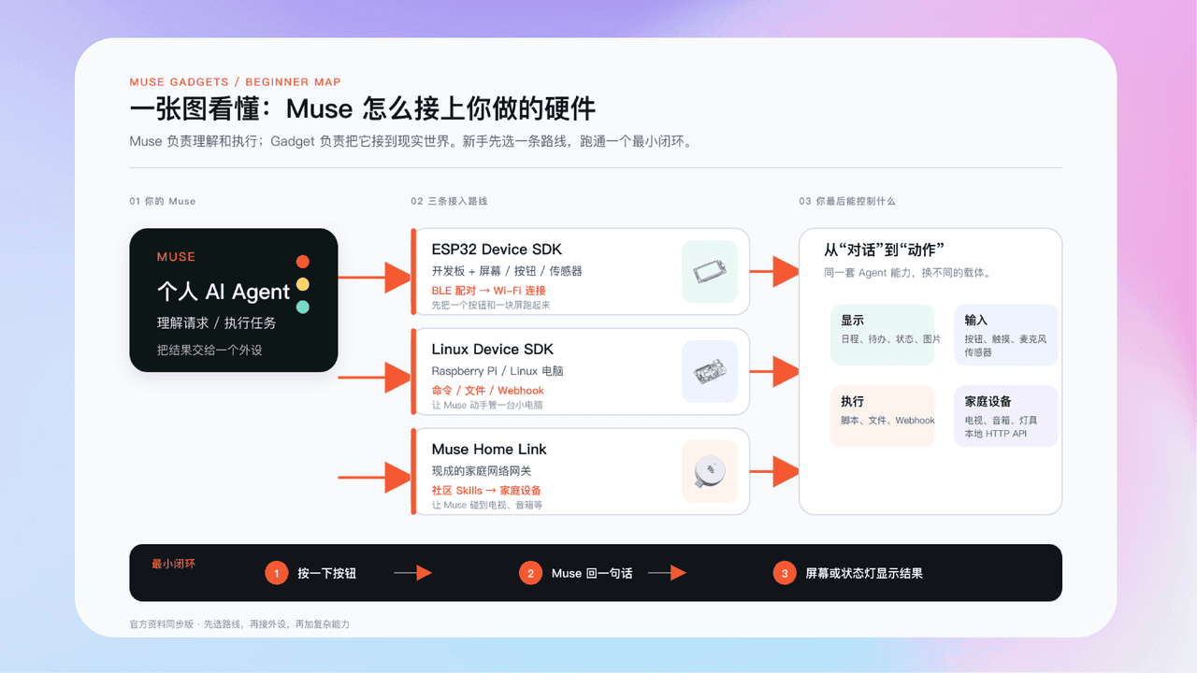This screenshot has width=1197, height=673.
Task: Open the Linux Device SDK title
Action: pyautogui.click(x=493, y=350)
